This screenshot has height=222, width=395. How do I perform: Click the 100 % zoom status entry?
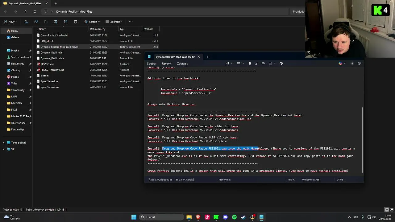tap(291, 179)
